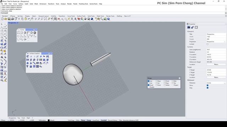Open the Transform menu
This screenshot has width=227, height=127.
pos(51,4)
